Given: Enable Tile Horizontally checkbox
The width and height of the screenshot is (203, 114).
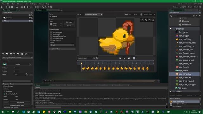Looking at the screenshot, I should pyautogui.click(x=51, y=32).
